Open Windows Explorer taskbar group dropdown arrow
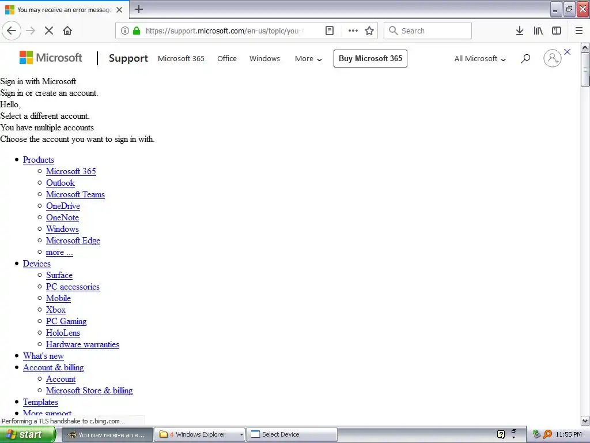This screenshot has height=443, width=590. click(241, 435)
